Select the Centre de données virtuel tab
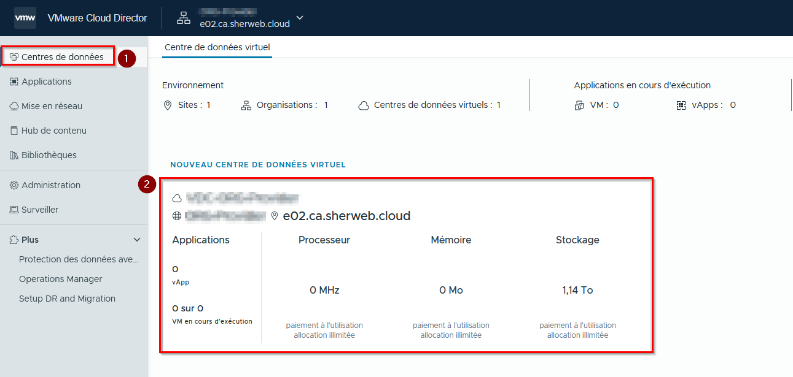 pos(217,47)
